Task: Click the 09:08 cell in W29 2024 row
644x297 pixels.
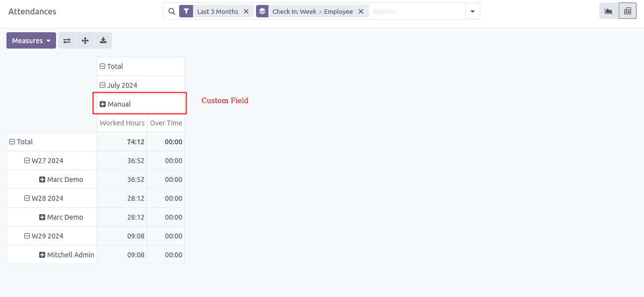Action: coord(122,236)
